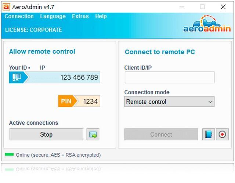Open the Extras menu

80,16
